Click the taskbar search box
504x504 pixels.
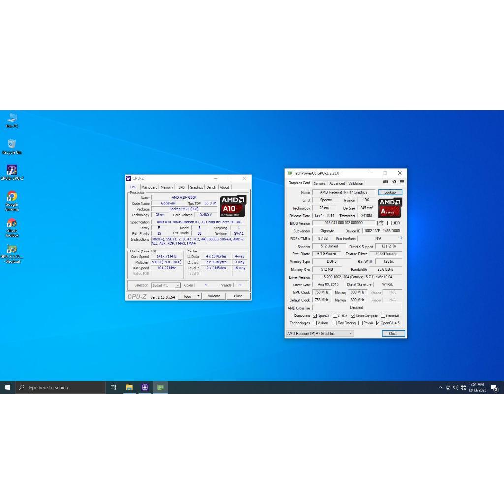tap(61, 387)
